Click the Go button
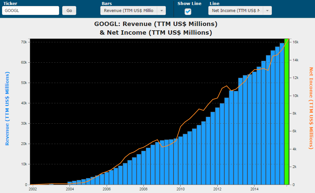The image size is (315, 193). [69, 10]
